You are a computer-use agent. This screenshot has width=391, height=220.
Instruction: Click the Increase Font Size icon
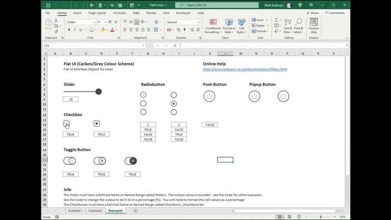tap(110, 22)
